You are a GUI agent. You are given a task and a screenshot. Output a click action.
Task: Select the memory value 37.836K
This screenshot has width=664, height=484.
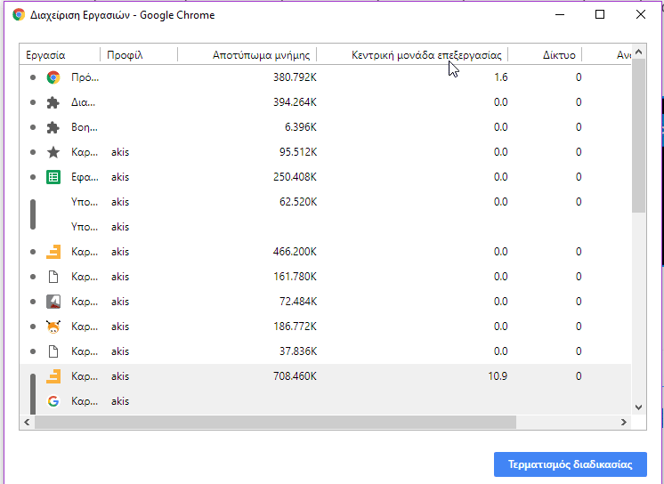point(298,351)
